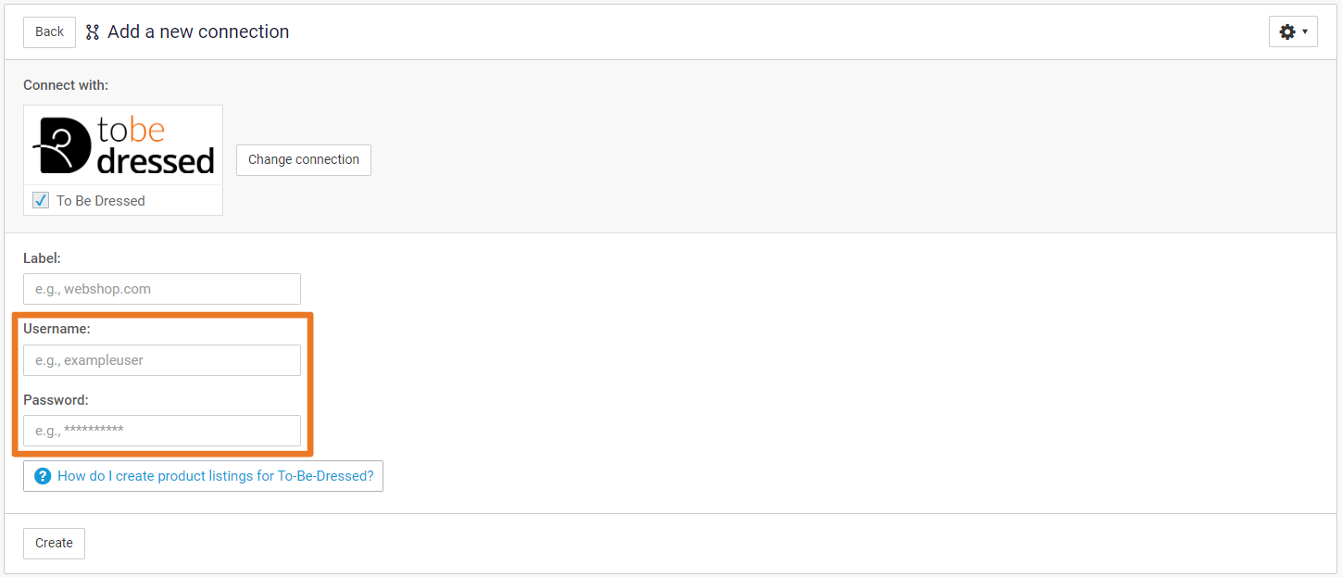Open the 'How do I create product listings' link

[216, 476]
